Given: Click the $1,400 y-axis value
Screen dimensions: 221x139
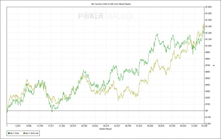Looking at the screenshot, I should [x=208, y=20].
